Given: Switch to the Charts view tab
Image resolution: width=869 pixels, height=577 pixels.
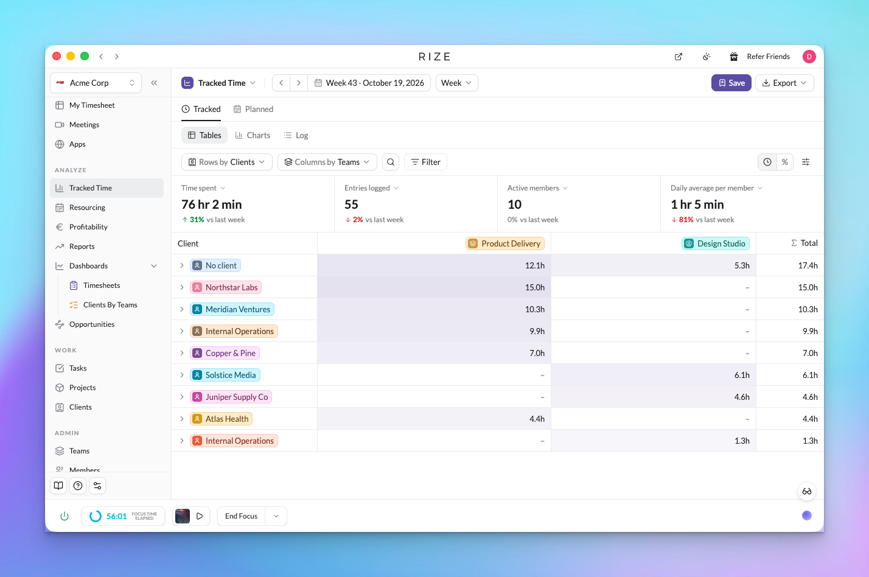Looking at the screenshot, I should pos(253,135).
